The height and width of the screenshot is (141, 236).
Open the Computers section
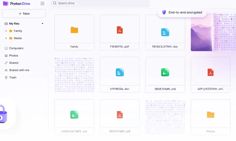16,48
